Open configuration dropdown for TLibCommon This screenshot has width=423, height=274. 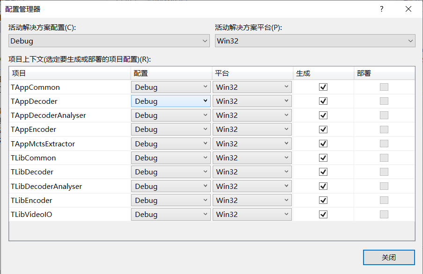pos(171,158)
